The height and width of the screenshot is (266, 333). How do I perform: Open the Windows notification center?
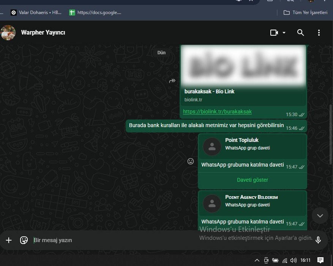(x=320, y=260)
